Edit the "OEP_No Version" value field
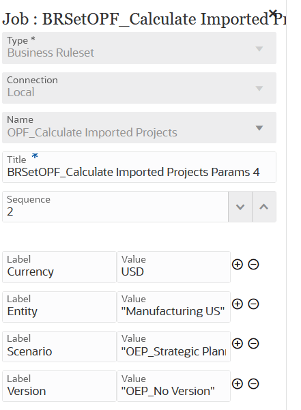This screenshot has height=410, width=301. (173, 386)
